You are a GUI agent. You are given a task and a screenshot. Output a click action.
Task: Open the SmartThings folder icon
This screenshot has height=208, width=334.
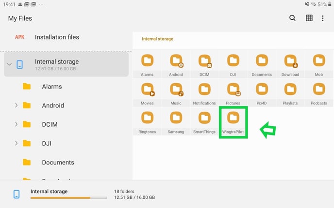pyautogui.click(x=204, y=118)
